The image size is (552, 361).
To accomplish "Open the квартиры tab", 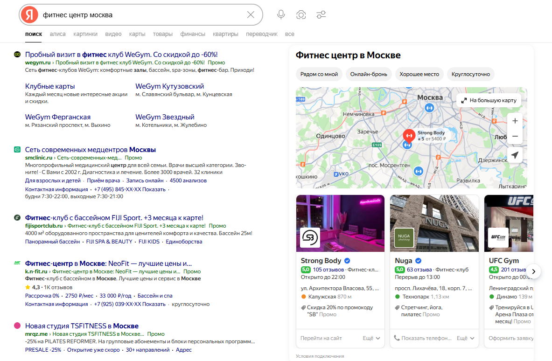I will tap(225, 34).
